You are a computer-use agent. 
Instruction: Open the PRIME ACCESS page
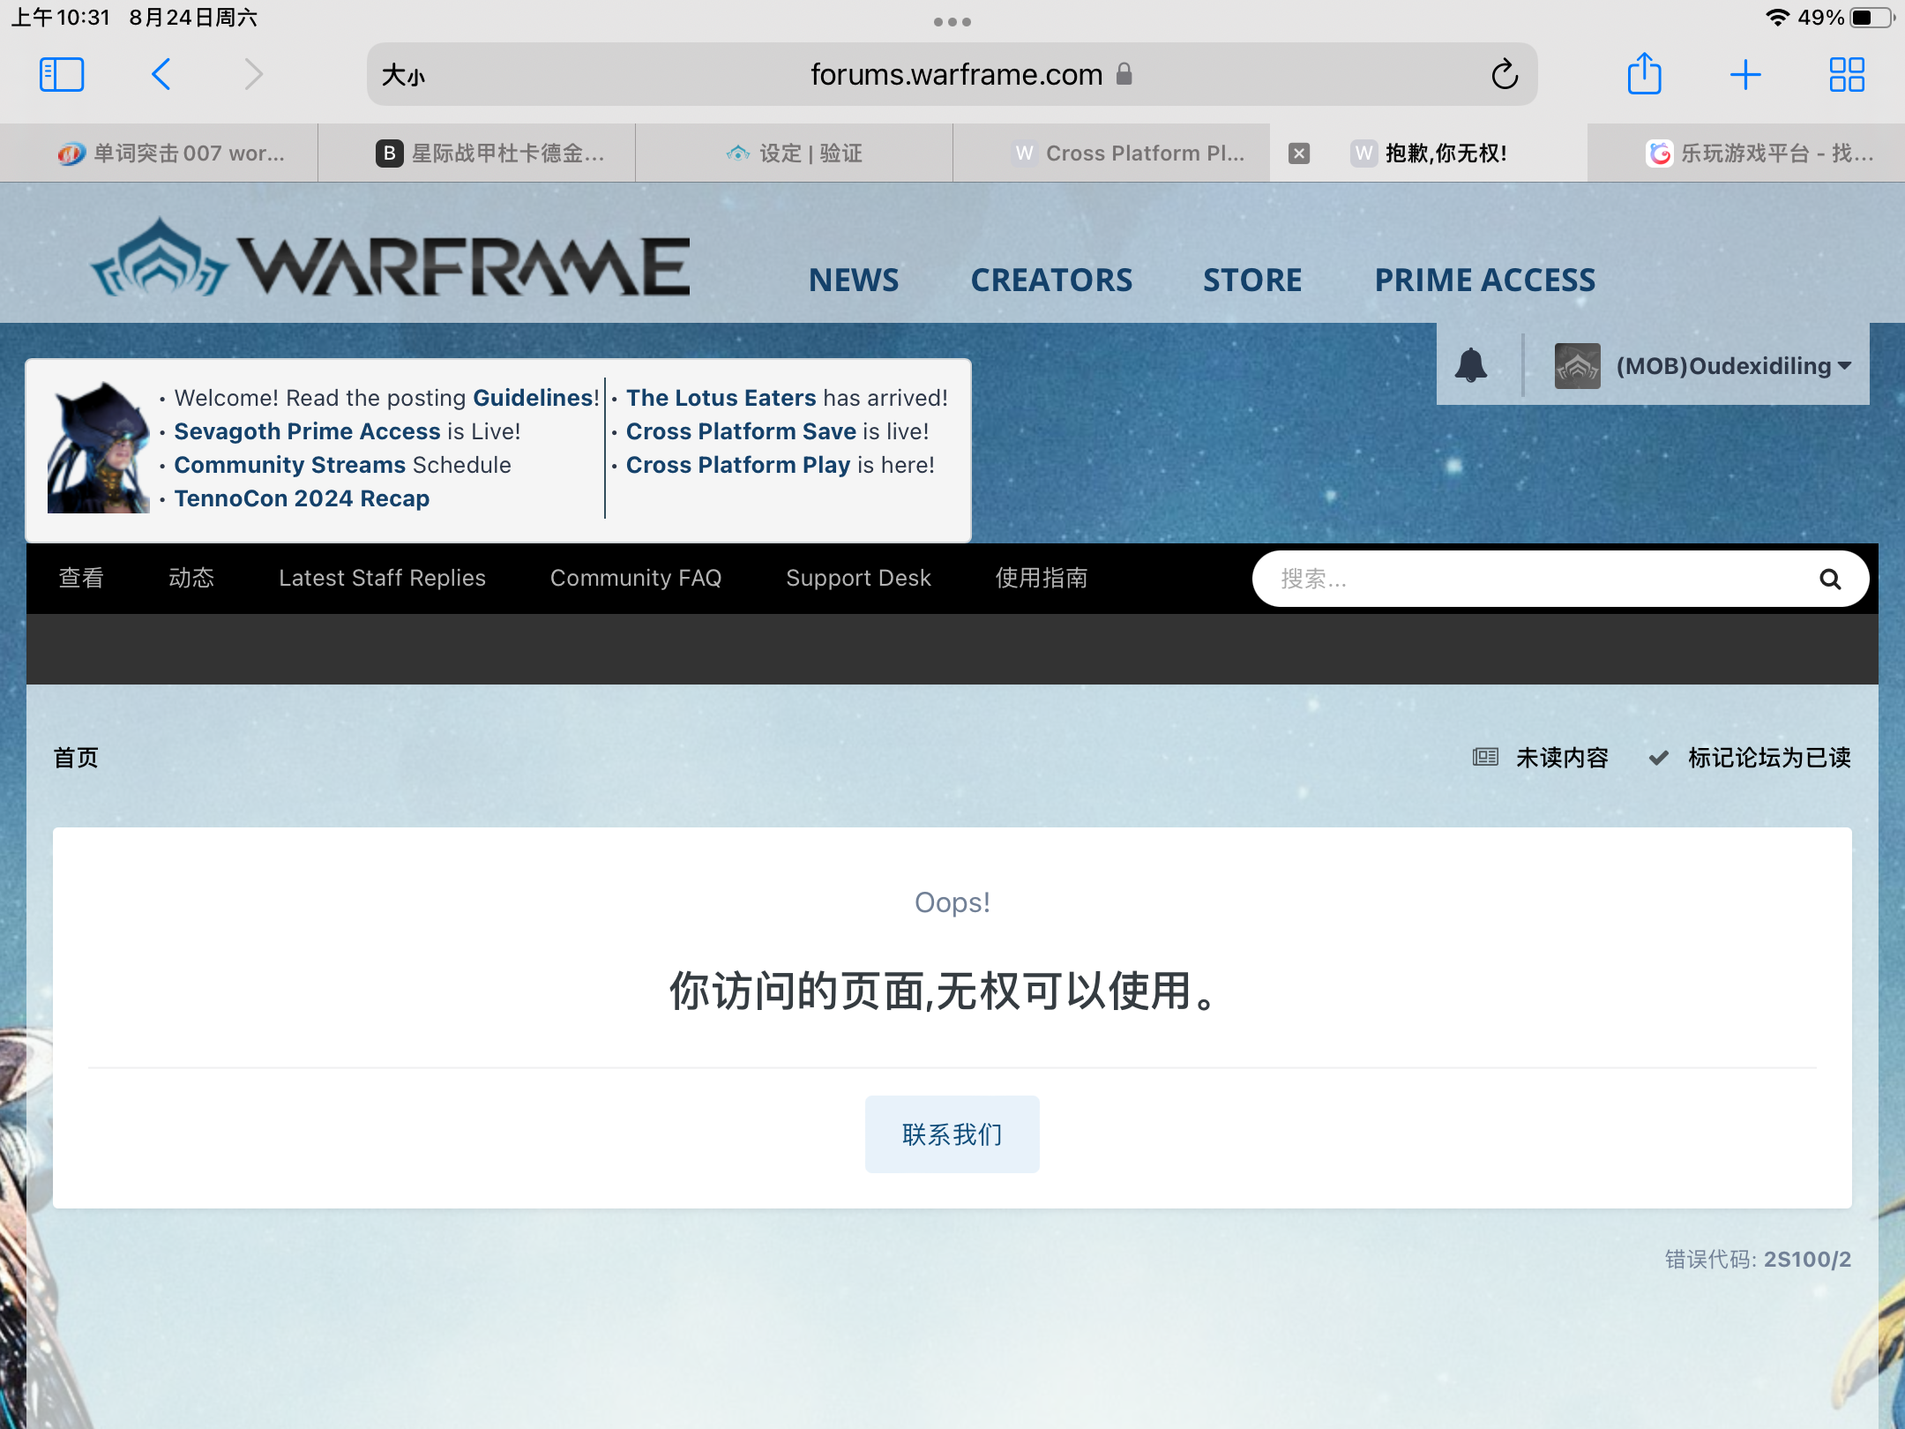pos(1485,280)
